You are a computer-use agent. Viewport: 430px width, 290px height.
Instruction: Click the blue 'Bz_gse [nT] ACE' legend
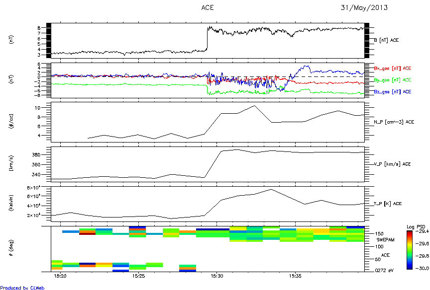[x=393, y=92]
